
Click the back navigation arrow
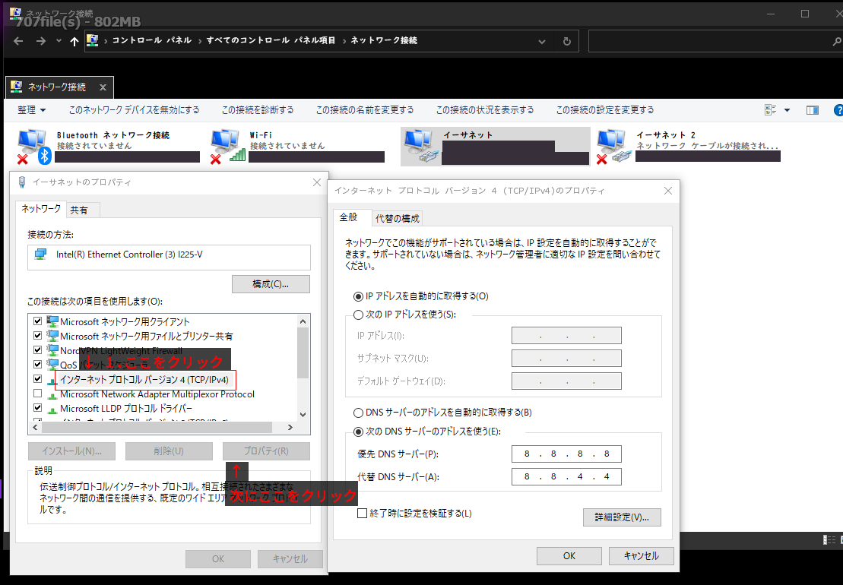coord(18,41)
